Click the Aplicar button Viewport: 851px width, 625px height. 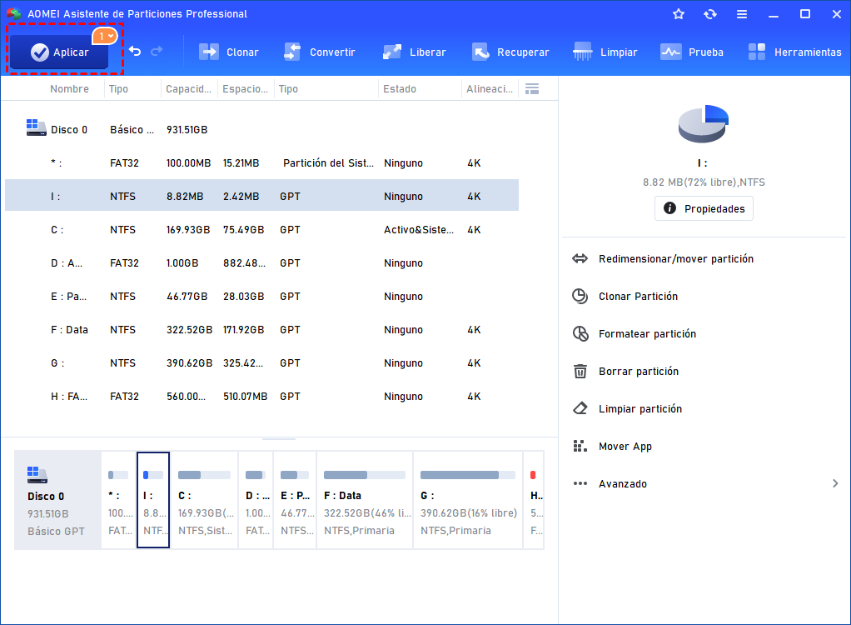pyautogui.click(x=58, y=52)
